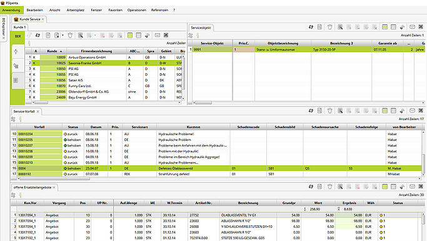Click the W.Termin column header
The image size is (427, 241).
174,203
